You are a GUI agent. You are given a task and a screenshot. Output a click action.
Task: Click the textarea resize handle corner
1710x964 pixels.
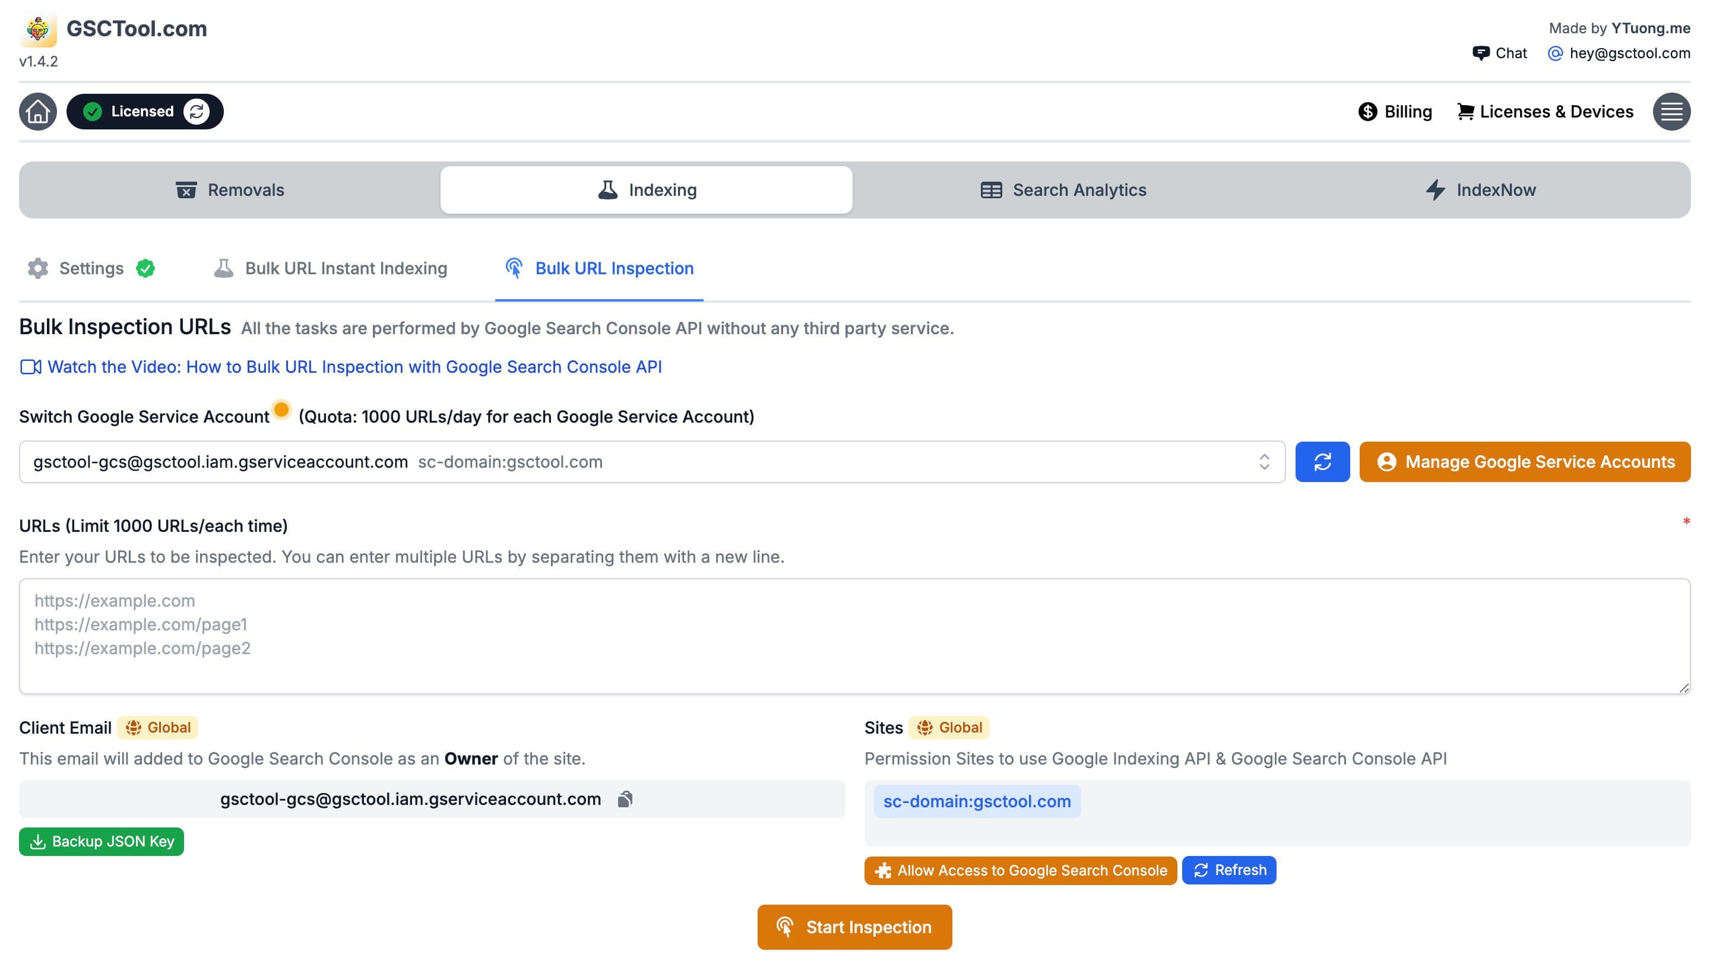pyautogui.click(x=1683, y=687)
